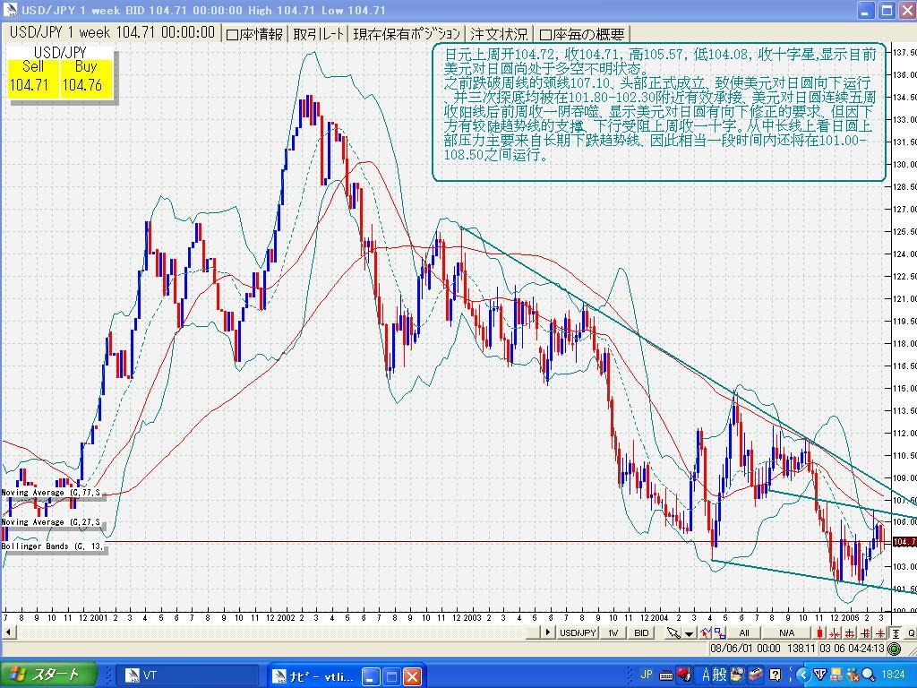
Task: Open the 1W timeframe selector
Action: (x=614, y=632)
